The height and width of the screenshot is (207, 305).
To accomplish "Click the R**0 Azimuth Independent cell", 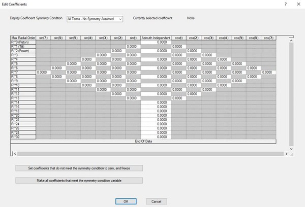I will pos(156,42).
